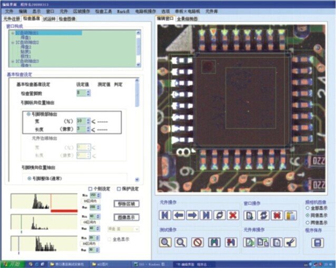This screenshot has height=268, width=336.
Task: Click the first component icon in 元件操作
Action: [x=165, y=215]
